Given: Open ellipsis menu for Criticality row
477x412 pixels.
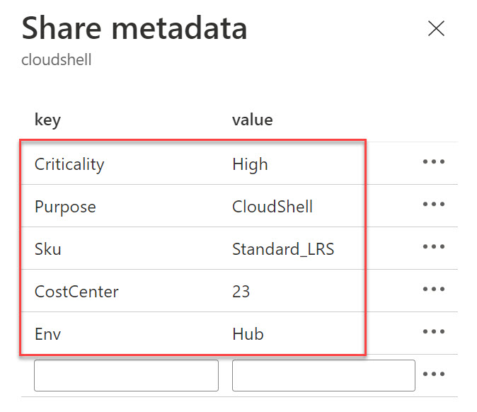Looking at the screenshot, I should click(x=433, y=162).
